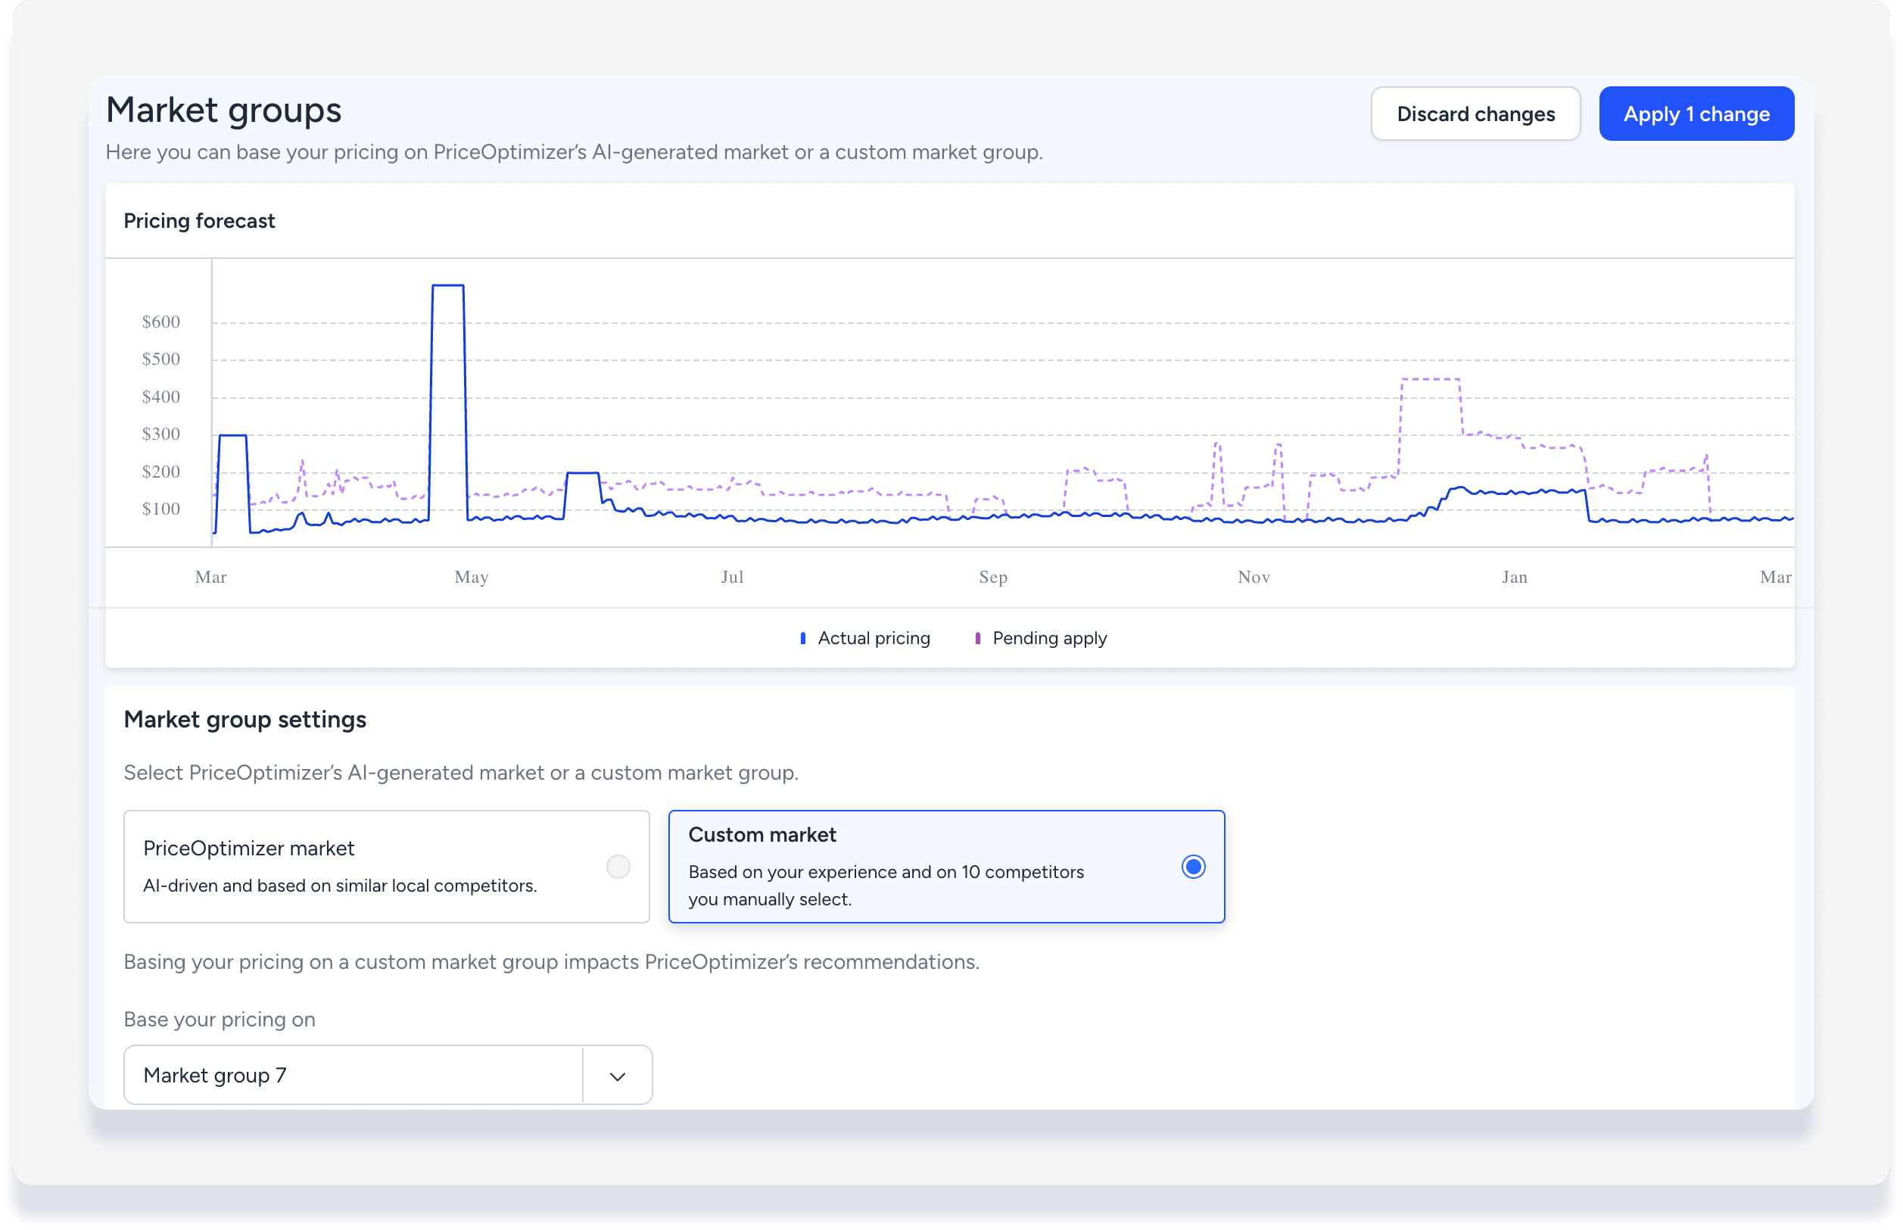Toggle Pending apply purple legend marker
Viewport: 1903px width, 1230px height.
click(977, 638)
